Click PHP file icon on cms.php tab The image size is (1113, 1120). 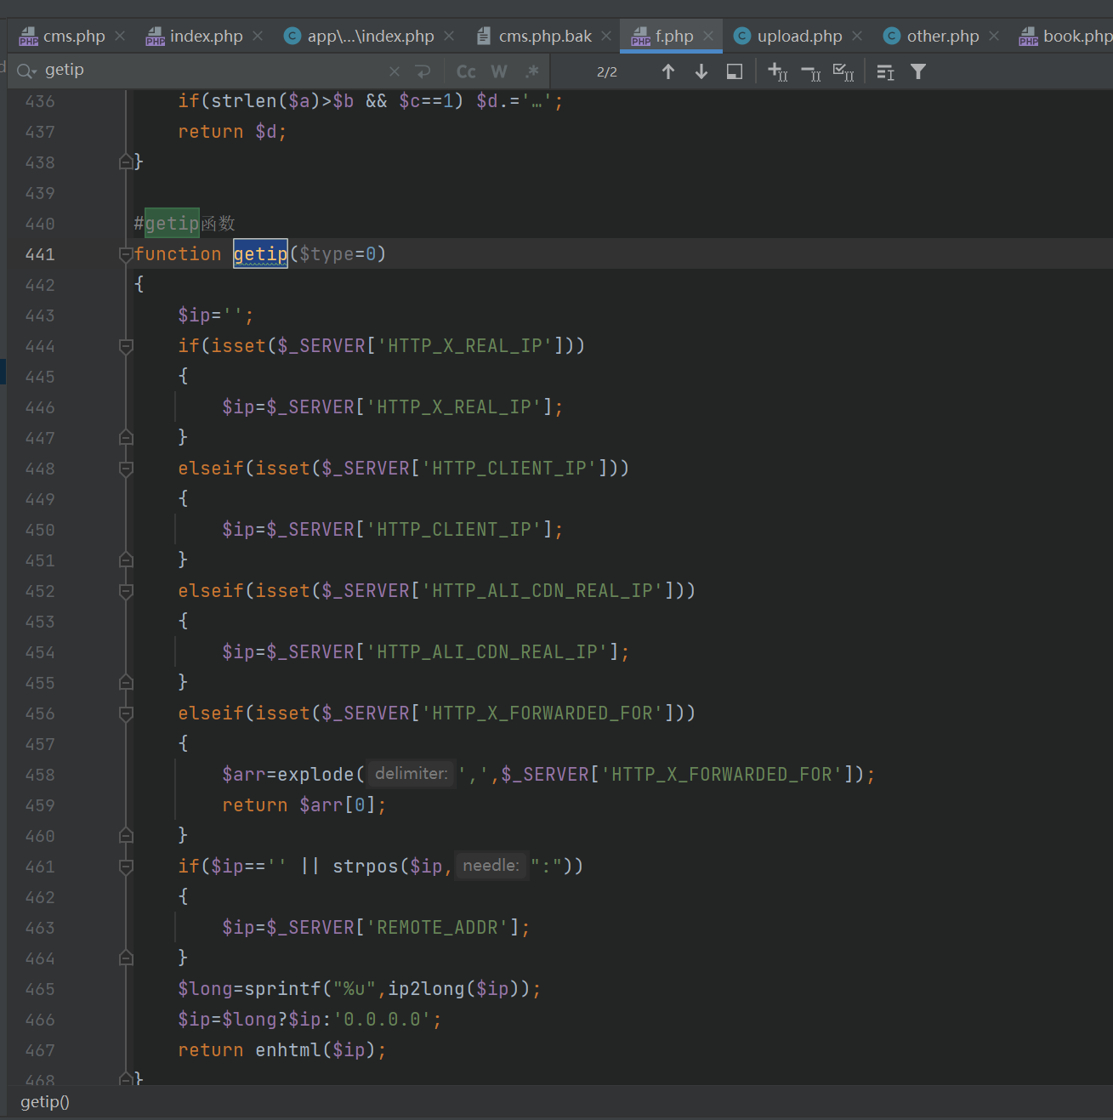29,36
